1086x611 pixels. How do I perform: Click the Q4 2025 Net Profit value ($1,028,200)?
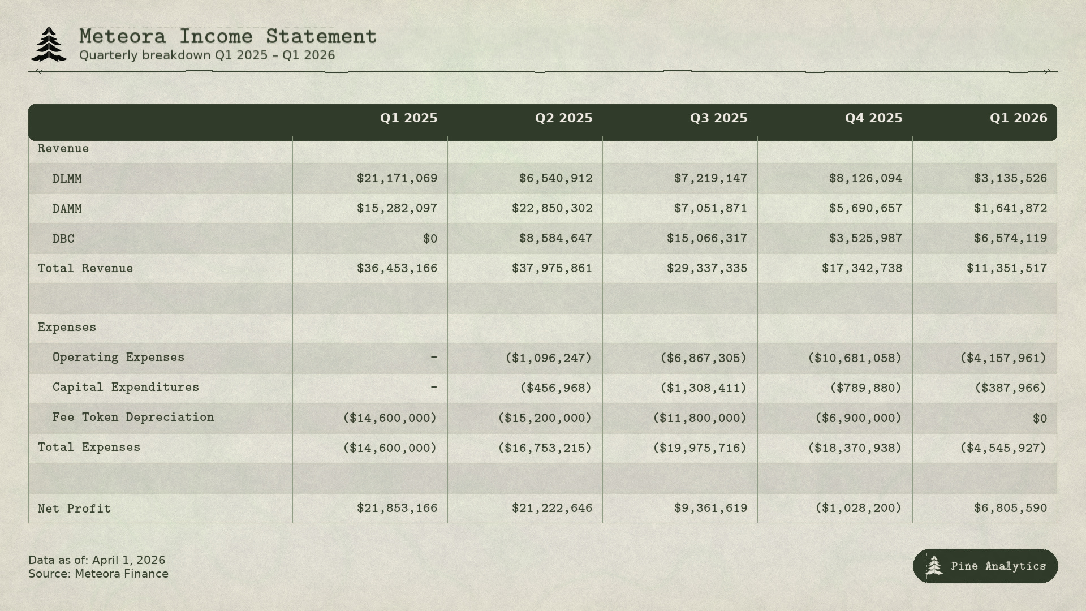[858, 508]
